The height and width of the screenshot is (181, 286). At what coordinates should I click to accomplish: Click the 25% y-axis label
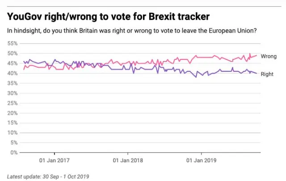pos(12,103)
